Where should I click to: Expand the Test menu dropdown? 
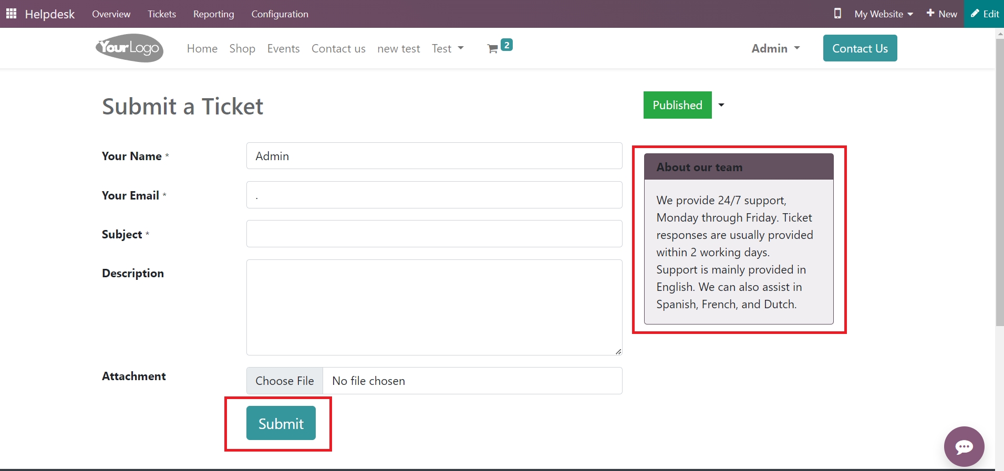coord(448,48)
